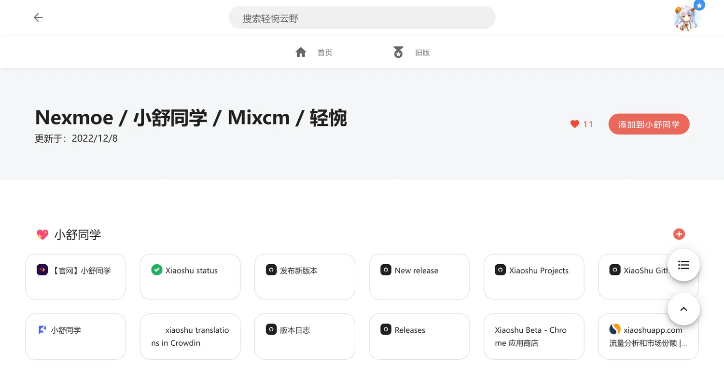Click GitHub icon on 发布新版本 card
Viewport: 724px width, 380px height.
pyautogui.click(x=271, y=270)
